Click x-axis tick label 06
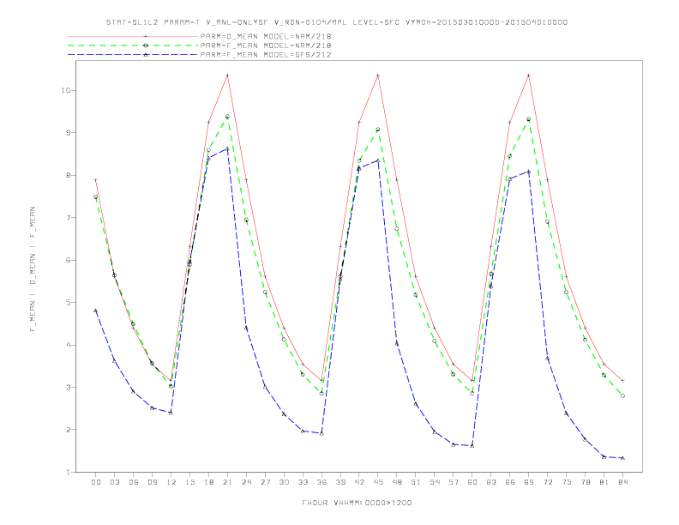This screenshot has width=679, height=525. [134, 482]
